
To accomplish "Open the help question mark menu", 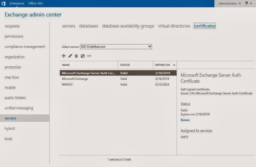I will pos(247,3).
